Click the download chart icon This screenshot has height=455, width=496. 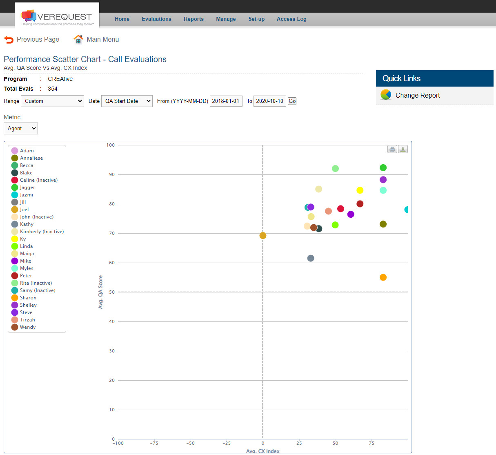click(x=403, y=149)
